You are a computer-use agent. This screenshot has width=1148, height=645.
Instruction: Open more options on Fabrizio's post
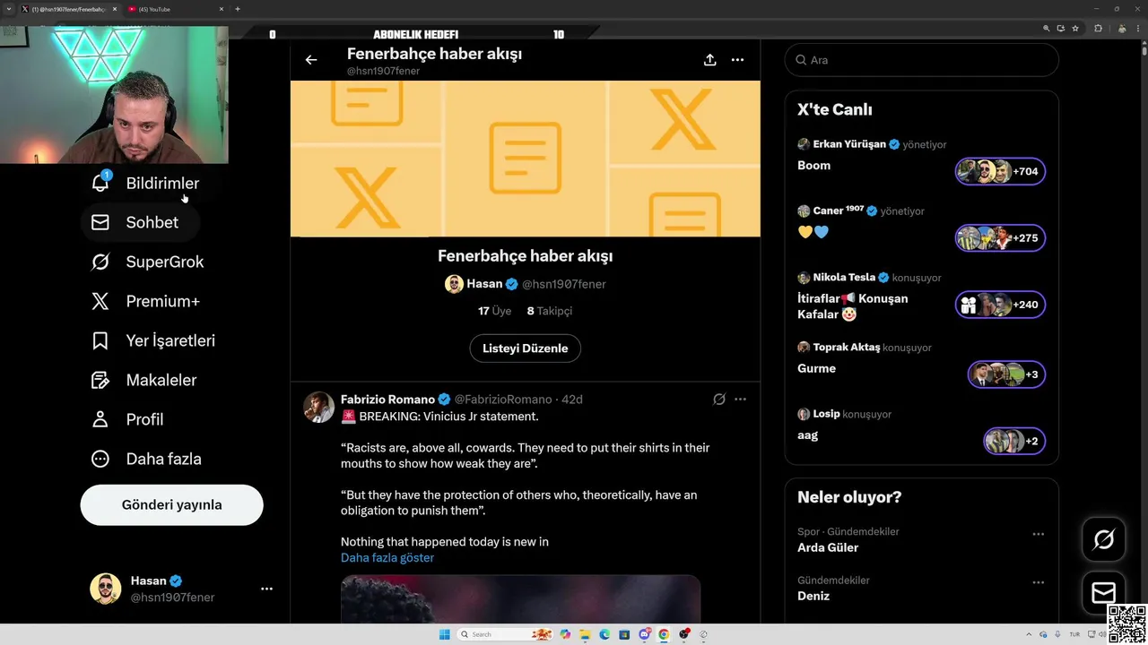pos(740,400)
